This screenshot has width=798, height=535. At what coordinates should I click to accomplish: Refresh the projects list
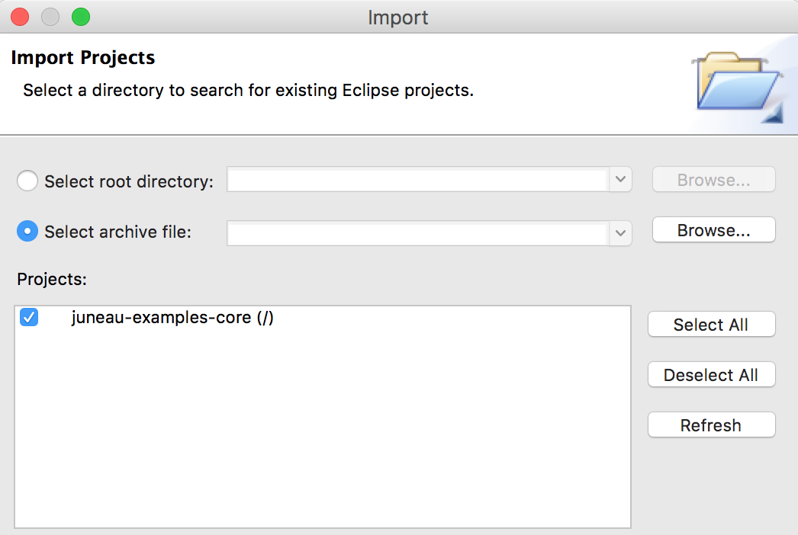(x=711, y=425)
